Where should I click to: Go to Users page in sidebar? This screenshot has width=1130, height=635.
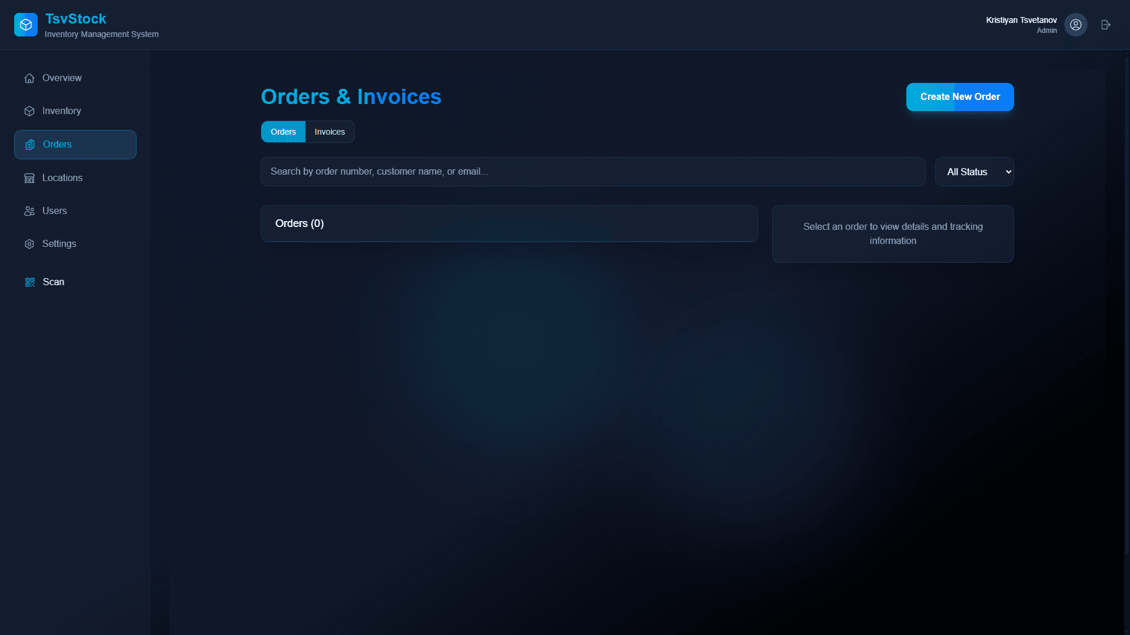tap(55, 211)
